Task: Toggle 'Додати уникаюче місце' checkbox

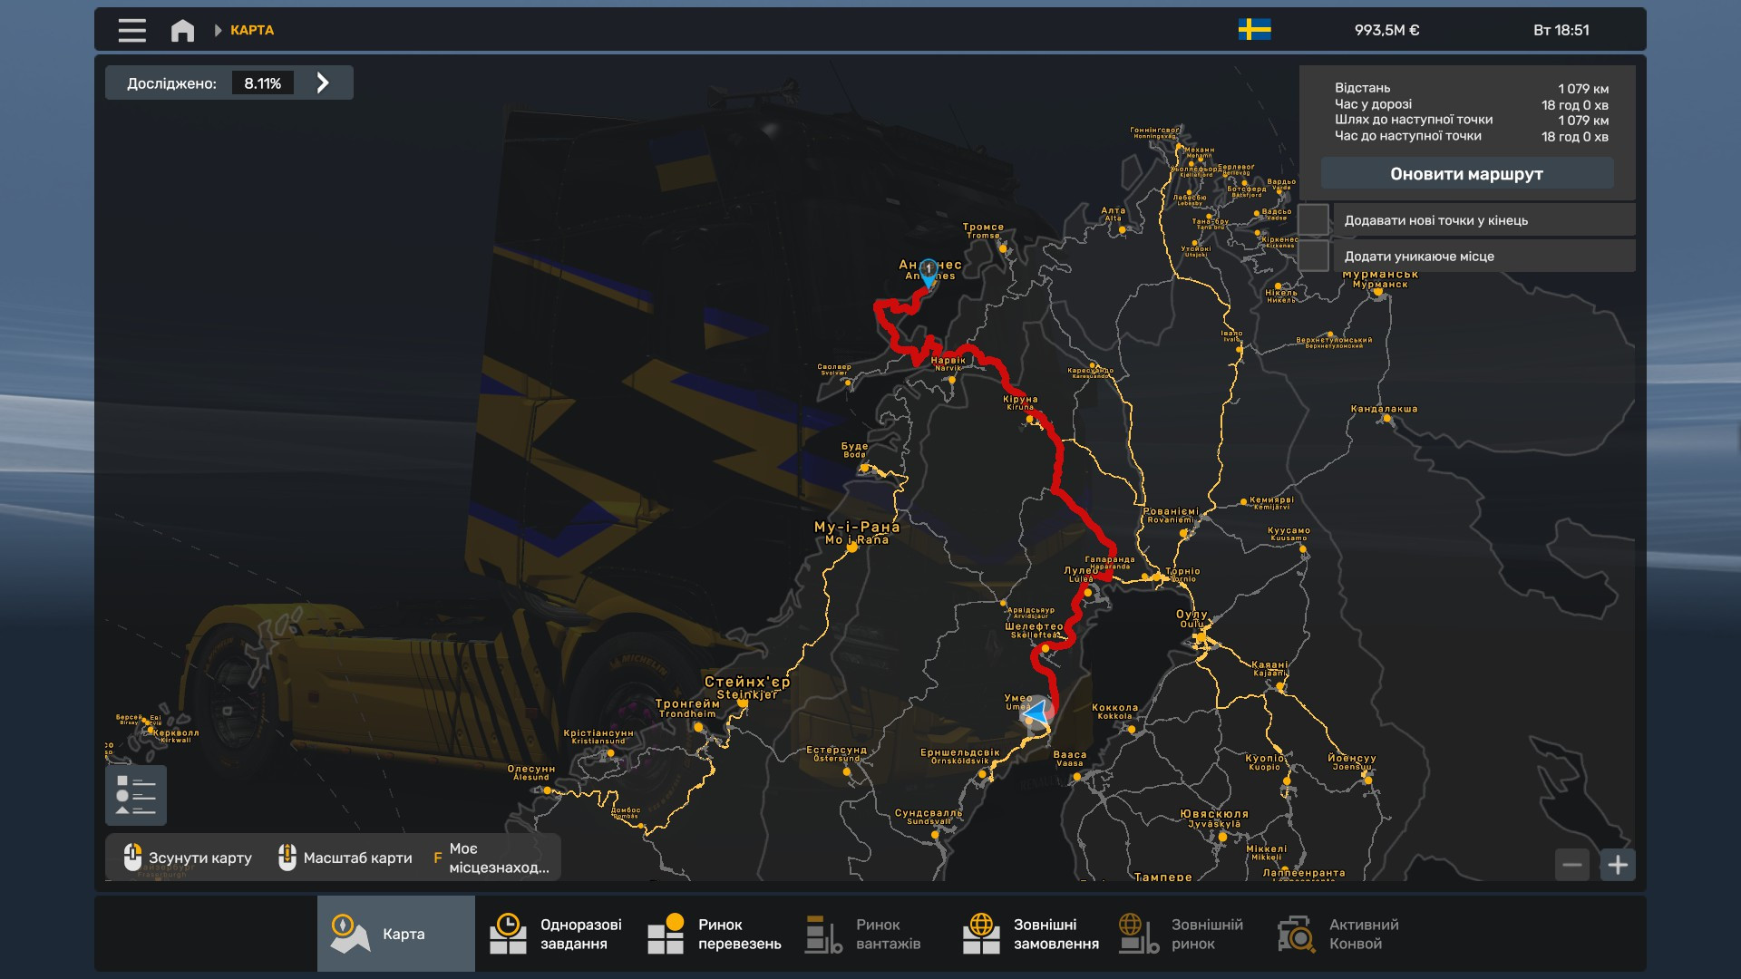Action: (1314, 256)
